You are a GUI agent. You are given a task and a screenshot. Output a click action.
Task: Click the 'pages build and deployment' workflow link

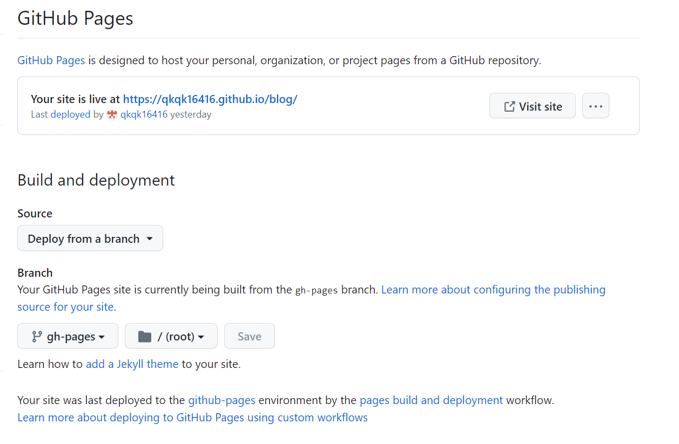pos(431,400)
